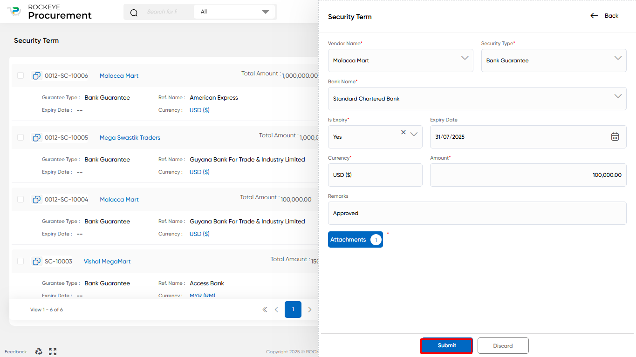636x357 pixels.
Task: Click the USD ($) currency for 0012-SC-10005
Action: click(199, 172)
